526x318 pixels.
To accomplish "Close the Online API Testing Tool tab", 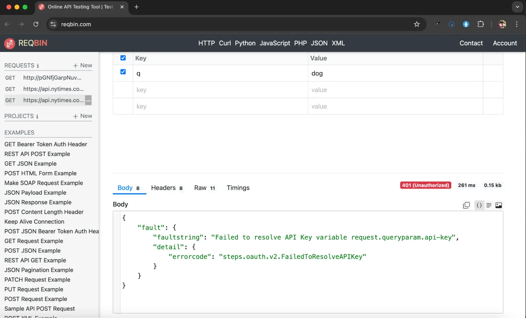I will 122,7.
